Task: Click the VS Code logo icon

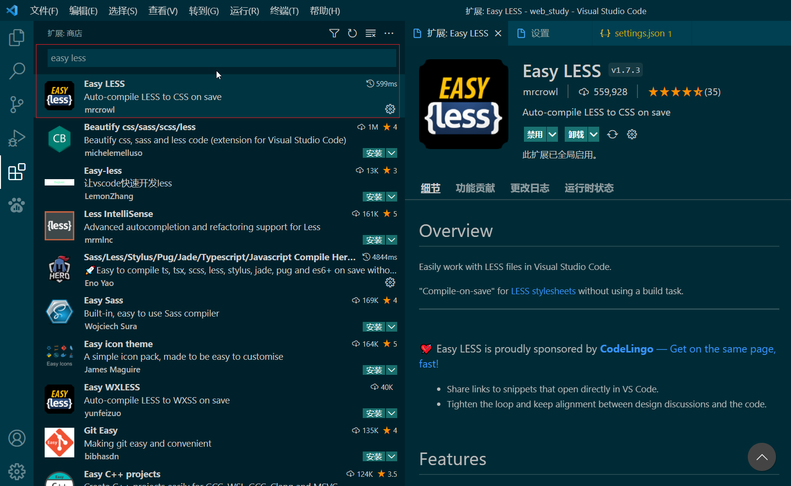Action: (12, 10)
